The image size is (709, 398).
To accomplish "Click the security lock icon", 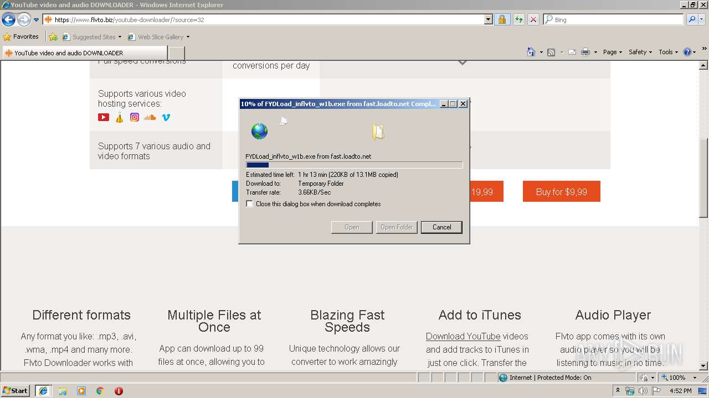I will [x=502, y=19].
